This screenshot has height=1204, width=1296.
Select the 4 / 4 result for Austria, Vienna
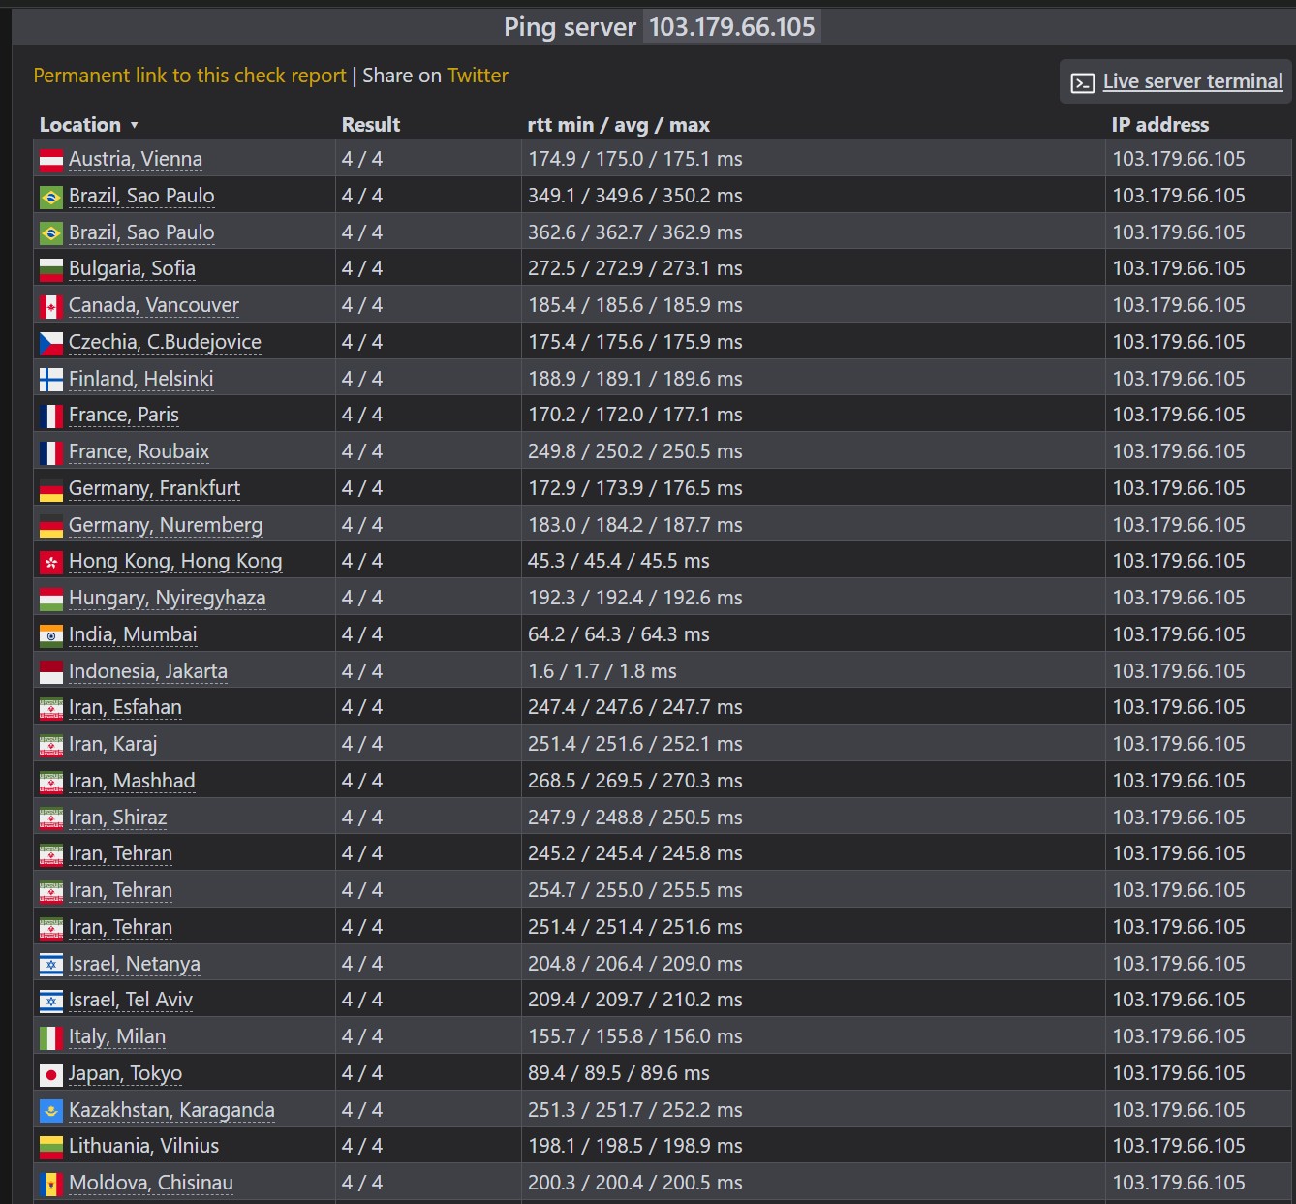(362, 159)
